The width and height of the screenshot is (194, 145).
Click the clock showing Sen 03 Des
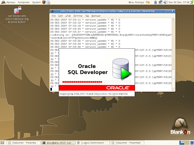(x=179, y=2)
